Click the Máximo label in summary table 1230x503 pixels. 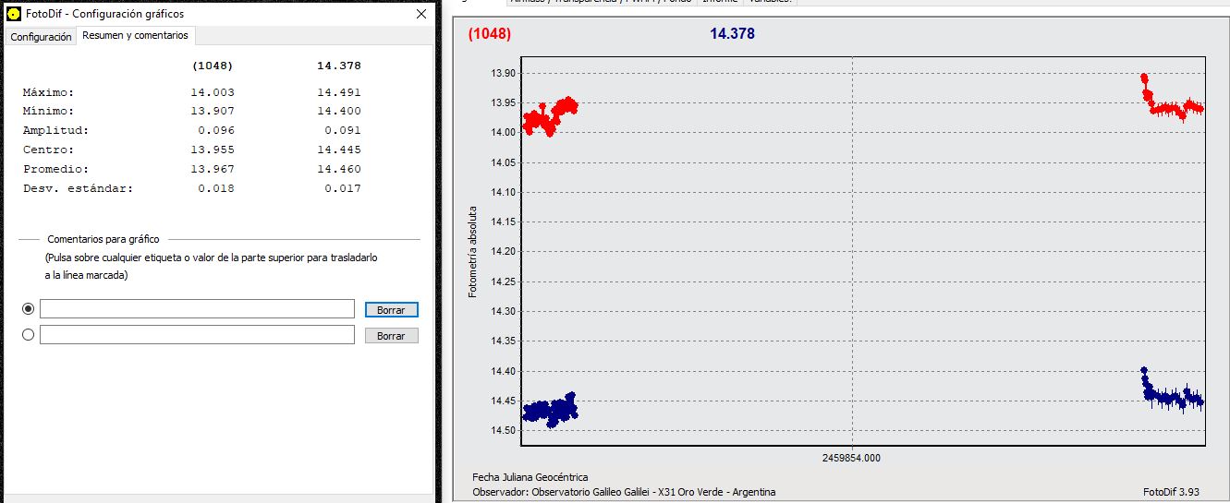coord(48,92)
